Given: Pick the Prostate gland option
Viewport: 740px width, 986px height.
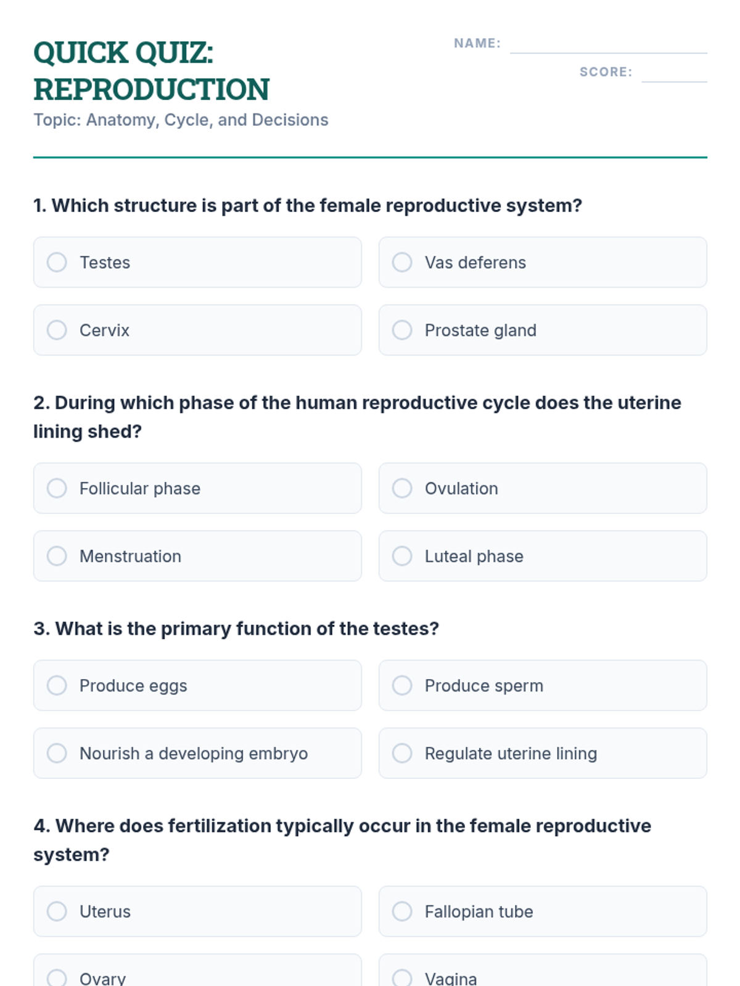Looking at the screenshot, I should click(543, 330).
